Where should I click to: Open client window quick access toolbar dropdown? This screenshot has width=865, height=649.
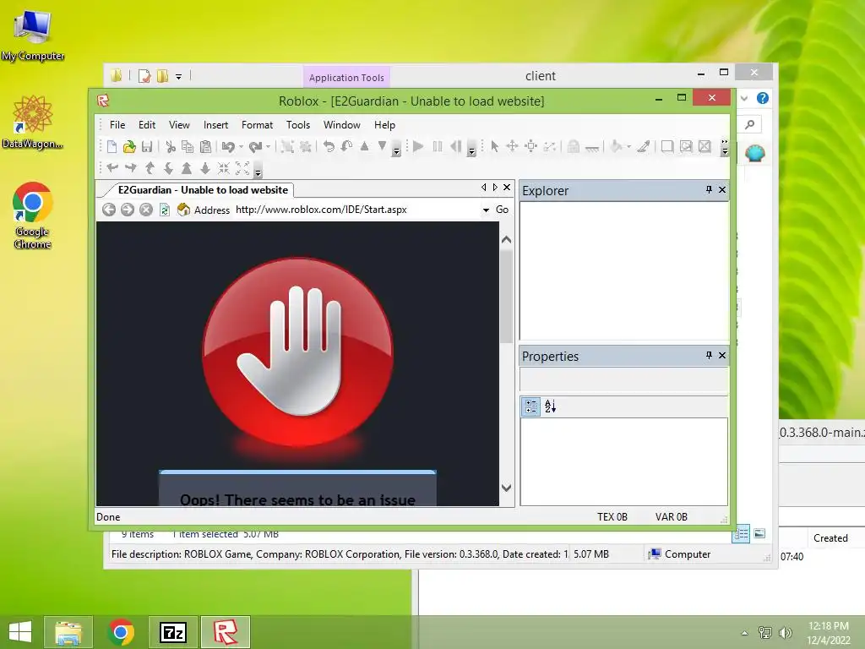click(179, 77)
